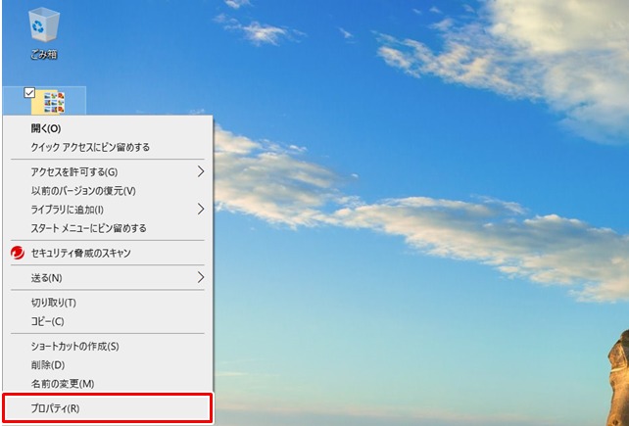629x426 pixels.
Task: Expand the 送る(N) submenu arrow
Action: (201, 277)
